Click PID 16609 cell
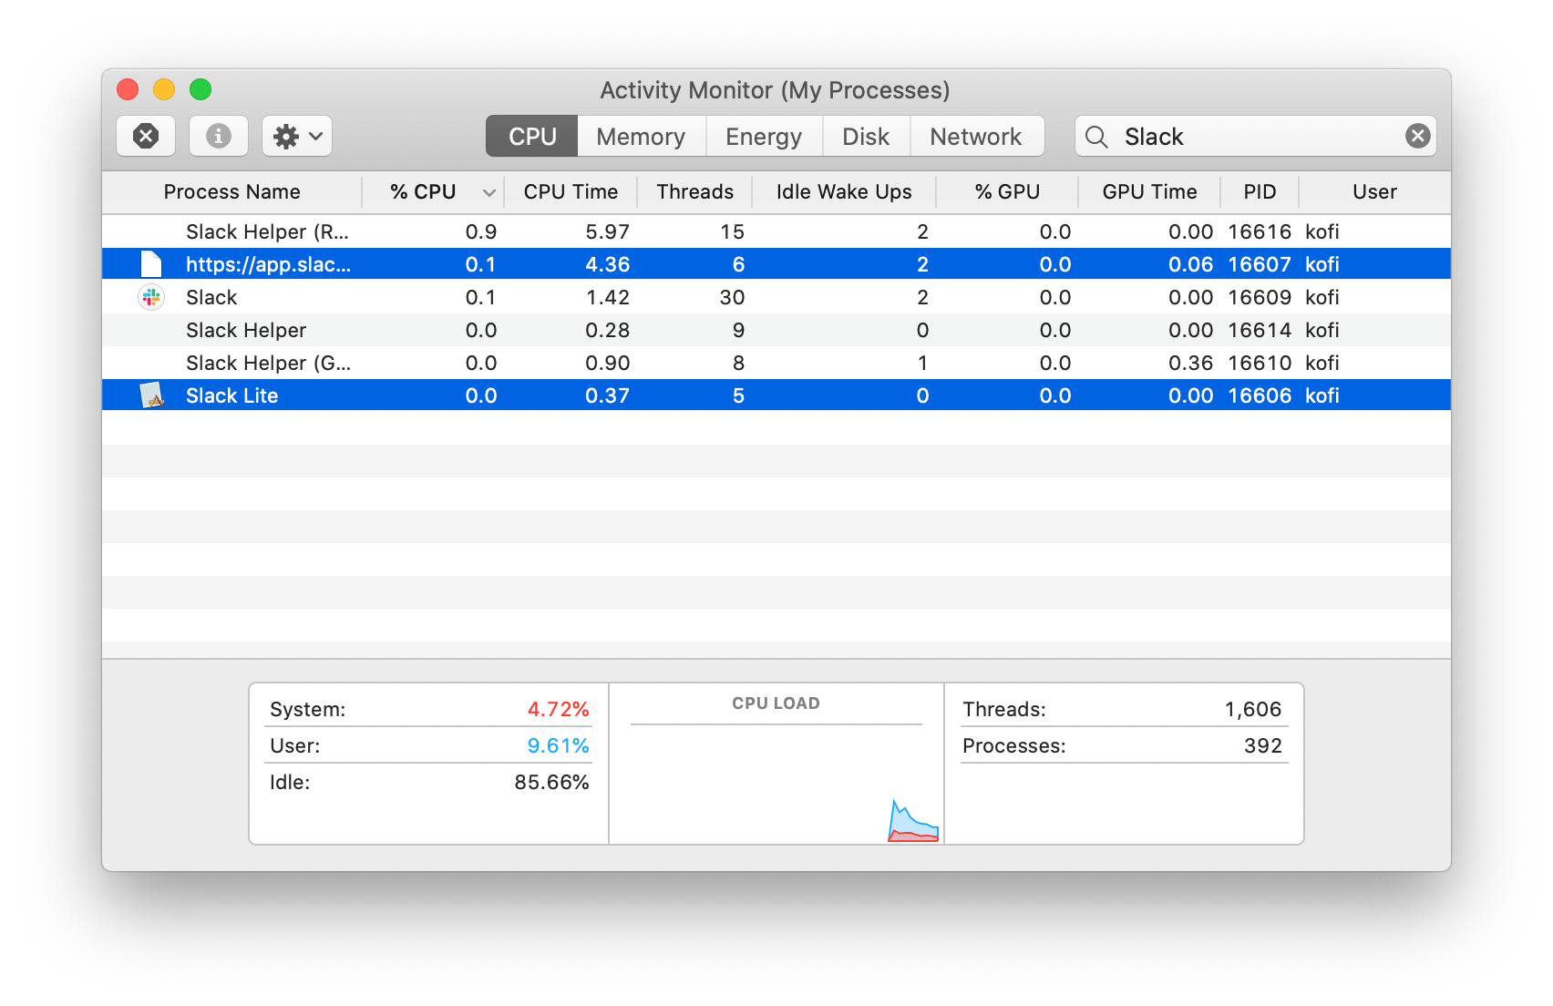This screenshot has width=1553, height=1006. (1260, 297)
